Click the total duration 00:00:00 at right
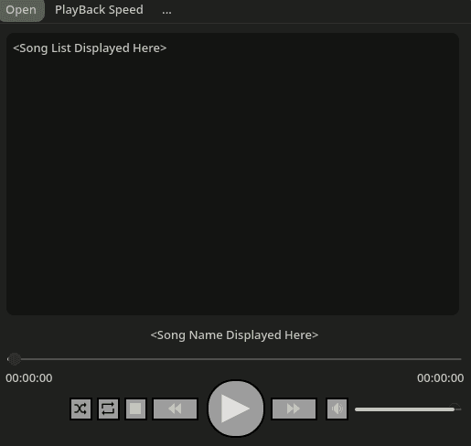 pyautogui.click(x=441, y=378)
